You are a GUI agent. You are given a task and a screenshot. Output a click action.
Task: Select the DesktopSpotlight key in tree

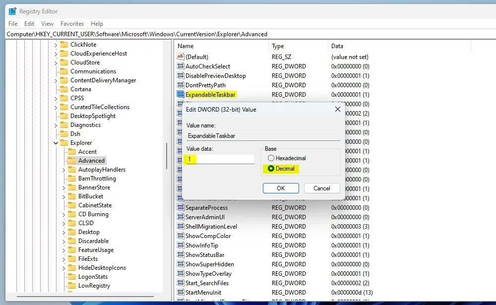(93, 116)
